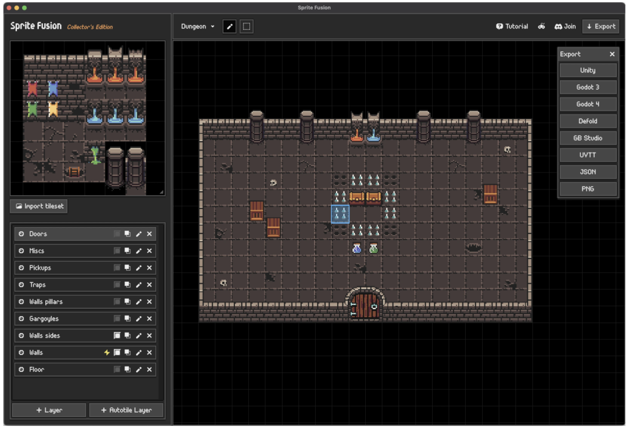This screenshot has height=430, width=628.
Task: Click the blue potion on the map
Action: coord(356,249)
